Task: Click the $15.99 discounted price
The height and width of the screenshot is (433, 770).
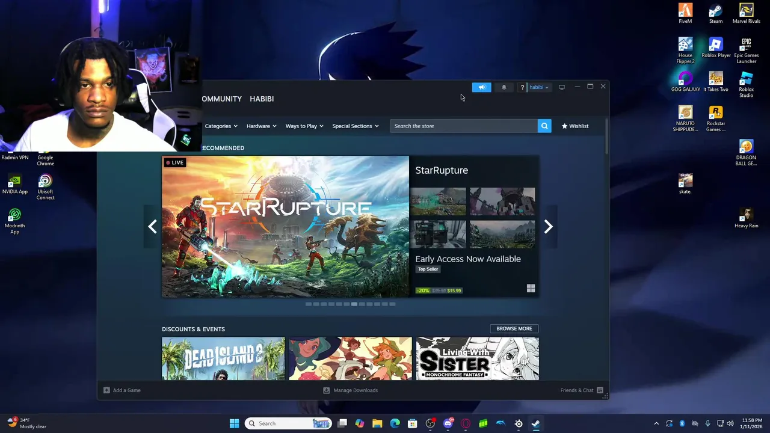Action: pos(454,290)
